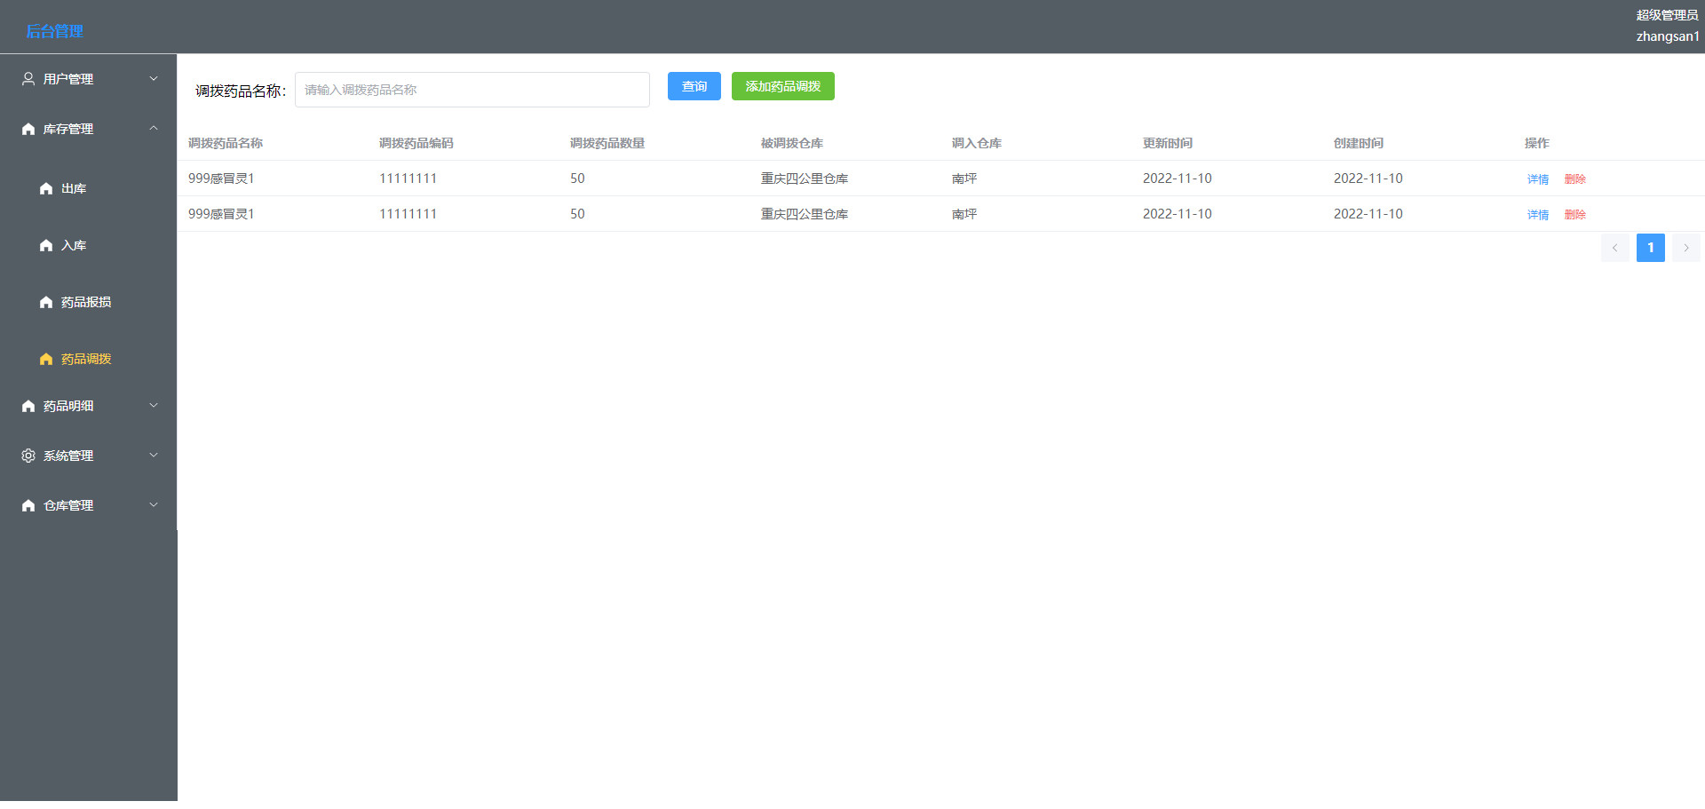Viewport: 1705px width, 809px height.
Task: Open the 仓库管理 menu
Action: [89, 505]
